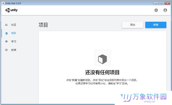Click the Unity Hub title bar icon
Image resolution: width=172 pixels, height=105 pixels.
click(3, 3)
